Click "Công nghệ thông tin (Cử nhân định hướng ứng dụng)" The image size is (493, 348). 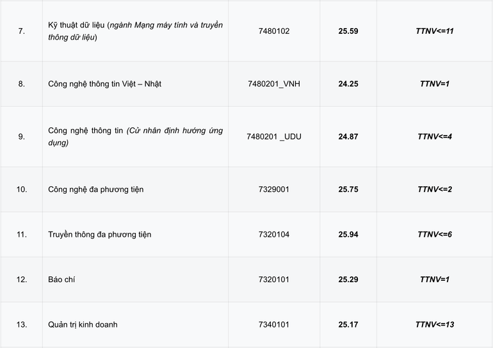pyautogui.click(x=135, y=136)
